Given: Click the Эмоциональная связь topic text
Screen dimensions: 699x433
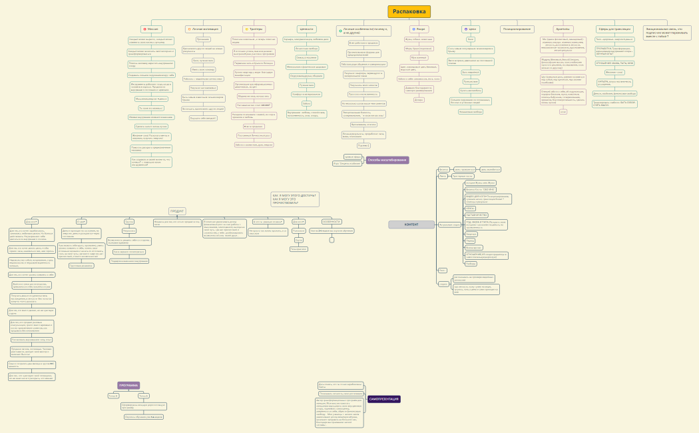Looking at the screenshot, I should click(x=668, y=31).
